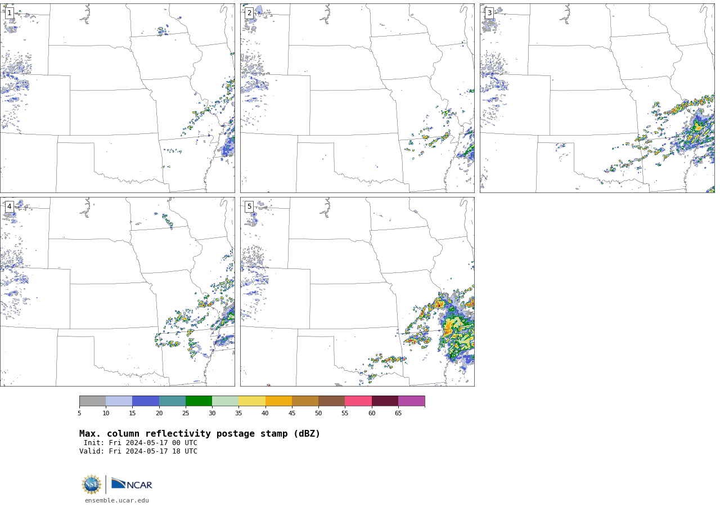Click the light blue 10-15 dBZ swatch
Screen dimensions: 720x507
(x=119, y=401)
